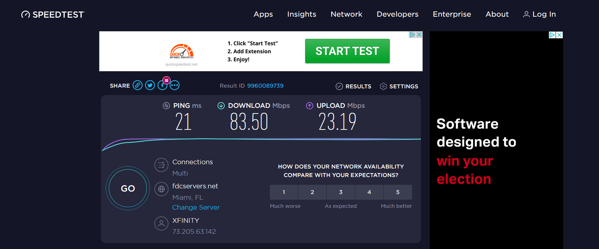599x249 pixels.
Task: Click the download arrow icon
Action: (x=221, y=106)
